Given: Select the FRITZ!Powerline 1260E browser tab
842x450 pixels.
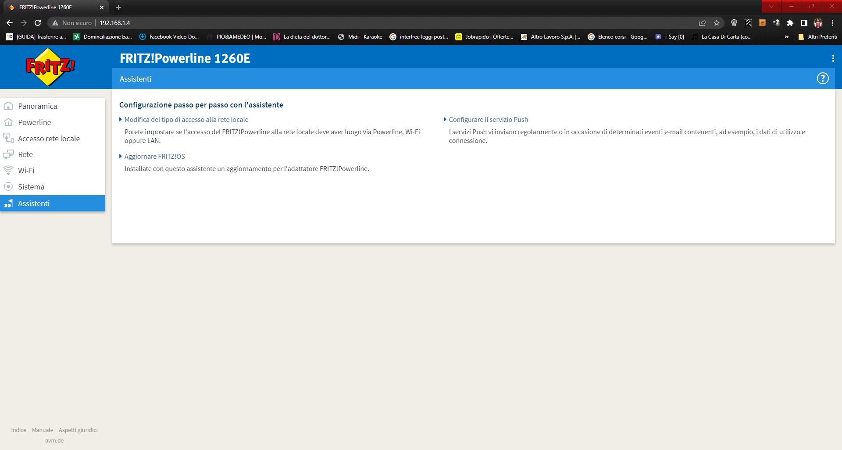Looking at the screenshot, I should pyautogui.click(x=56, y=7).
